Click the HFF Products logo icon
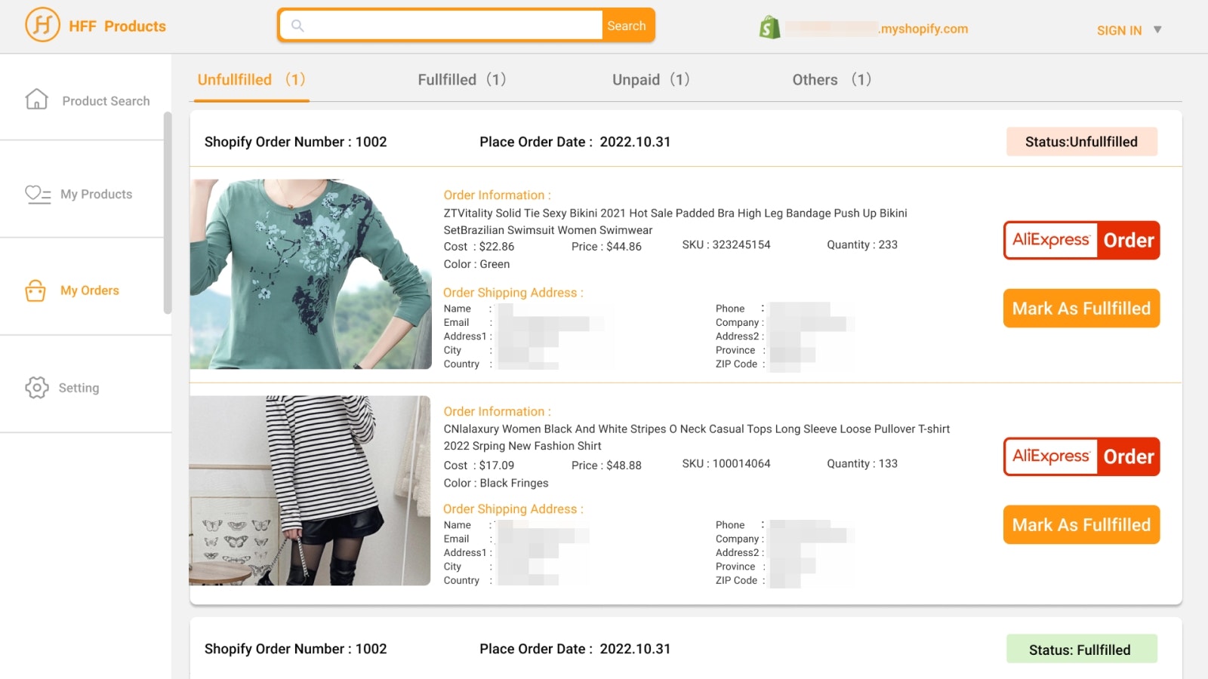The image size is (1208, 679). [43, 25]
